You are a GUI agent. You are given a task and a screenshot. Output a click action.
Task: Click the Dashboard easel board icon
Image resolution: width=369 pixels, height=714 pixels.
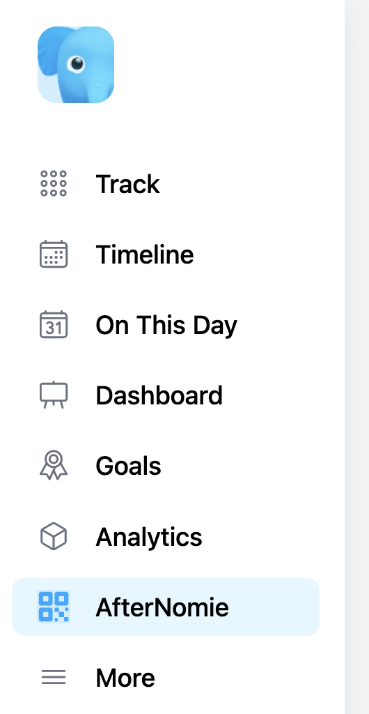click(54, 395)
